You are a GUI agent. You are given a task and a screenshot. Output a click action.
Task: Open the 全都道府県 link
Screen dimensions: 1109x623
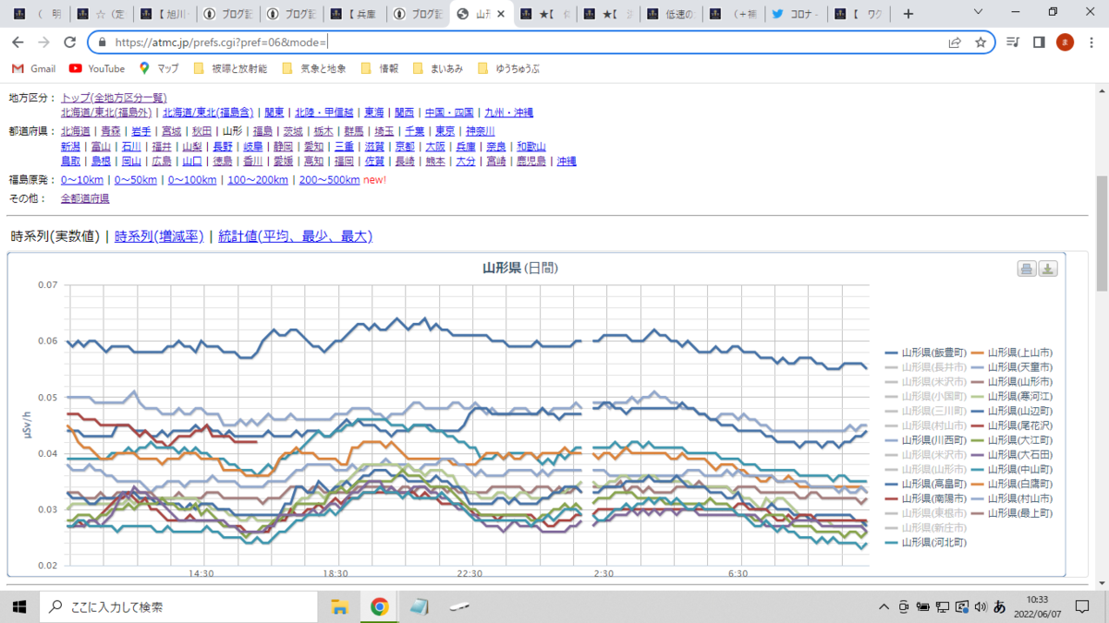(x=85, y=198)
